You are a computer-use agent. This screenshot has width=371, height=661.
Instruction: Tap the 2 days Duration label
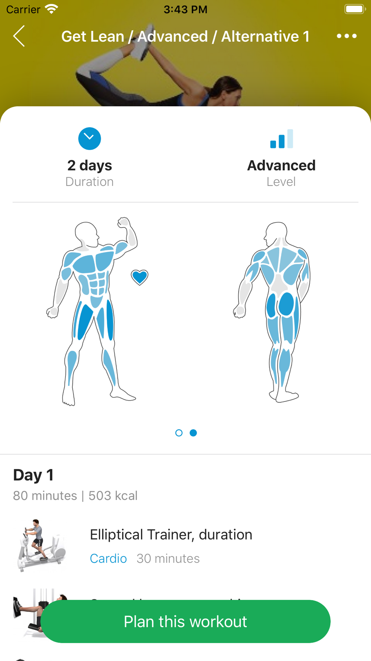coord(89,173)
